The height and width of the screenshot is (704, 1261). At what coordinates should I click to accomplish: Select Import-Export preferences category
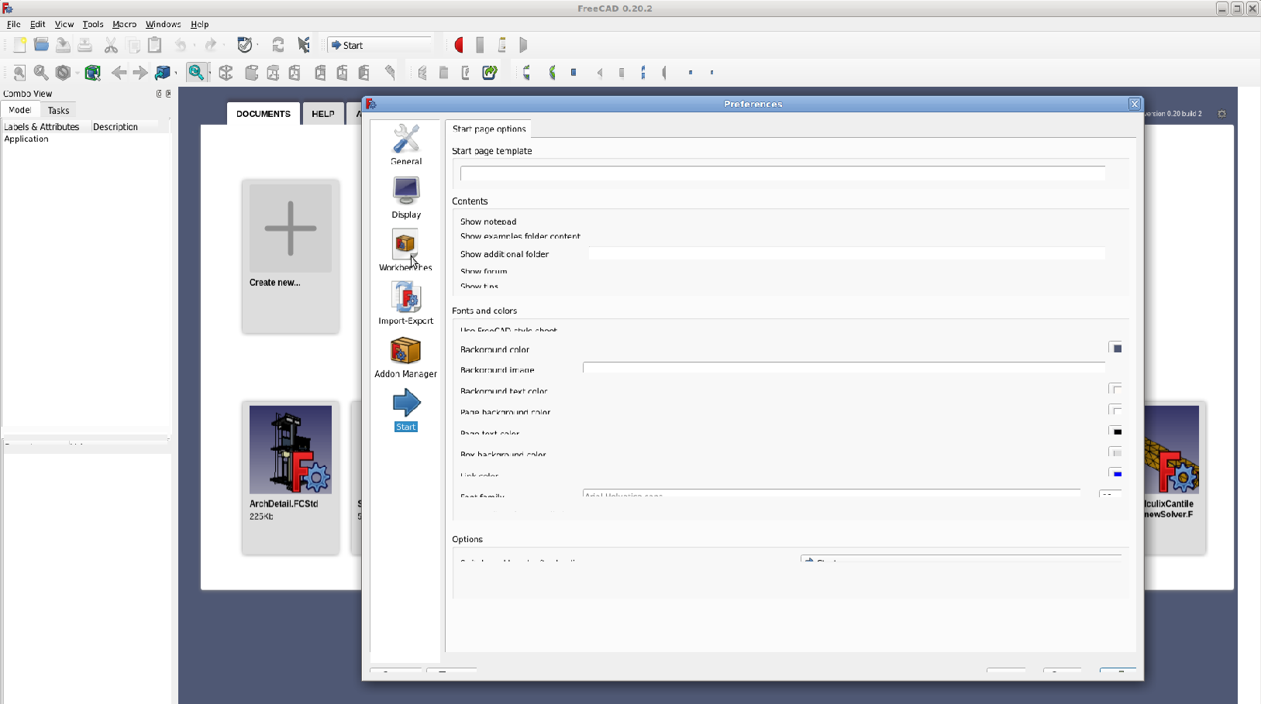[405, 304]
